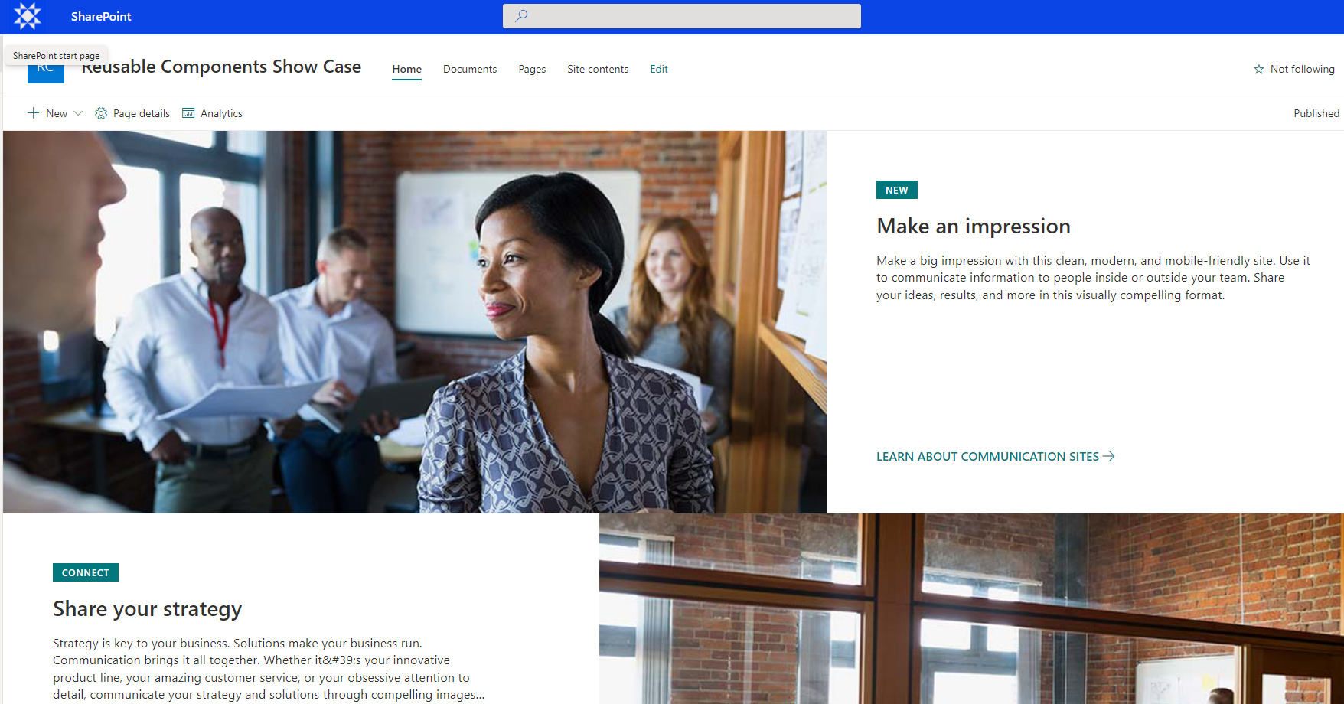The width and height of the screenshot is (1344, 704).
Task: Follow the Learn About Communication Sites link
Action: tap(987, 456)
